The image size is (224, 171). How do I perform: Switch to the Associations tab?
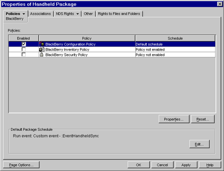coord(40,14)
